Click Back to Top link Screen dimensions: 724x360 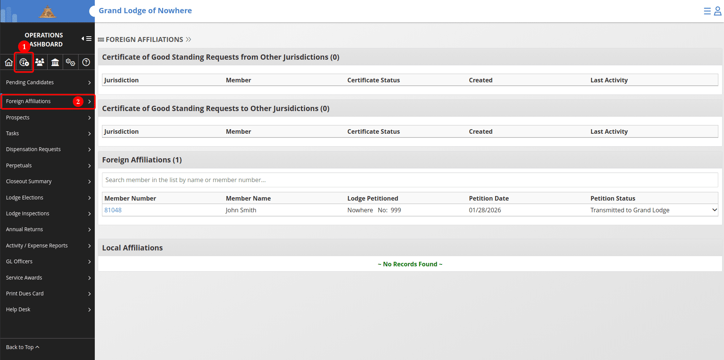(x=23, y=347)
